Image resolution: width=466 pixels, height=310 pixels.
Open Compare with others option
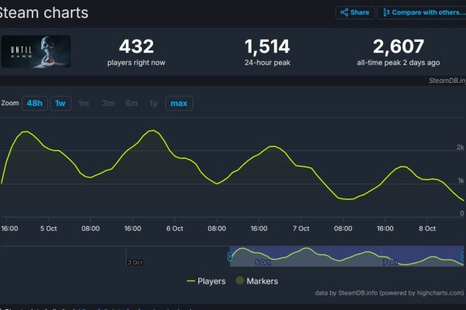[x=422, y=12]
